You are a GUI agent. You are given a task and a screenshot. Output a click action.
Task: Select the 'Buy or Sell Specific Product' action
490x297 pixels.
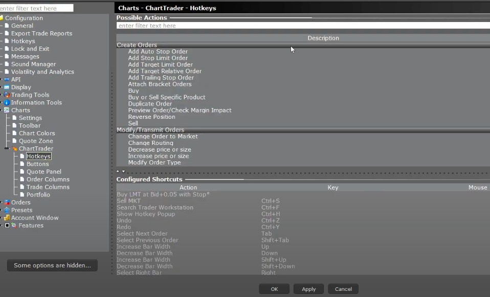click(167, 97)
